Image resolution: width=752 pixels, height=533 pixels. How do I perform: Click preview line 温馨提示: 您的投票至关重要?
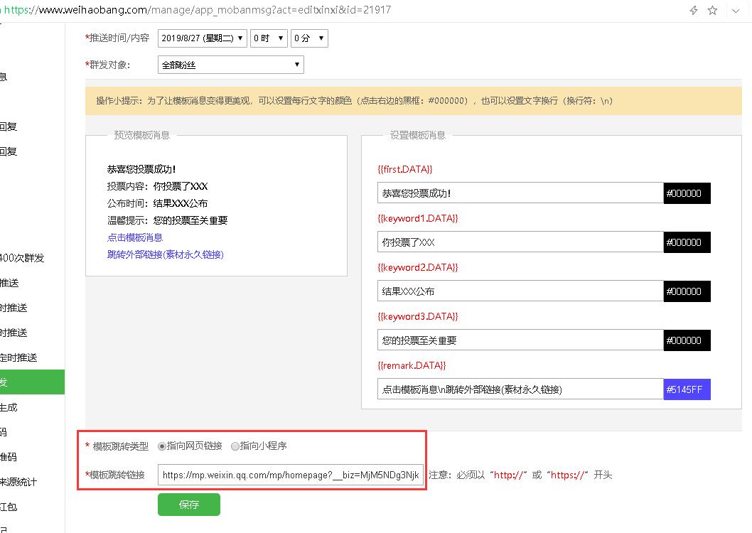(x=167, y=220)
